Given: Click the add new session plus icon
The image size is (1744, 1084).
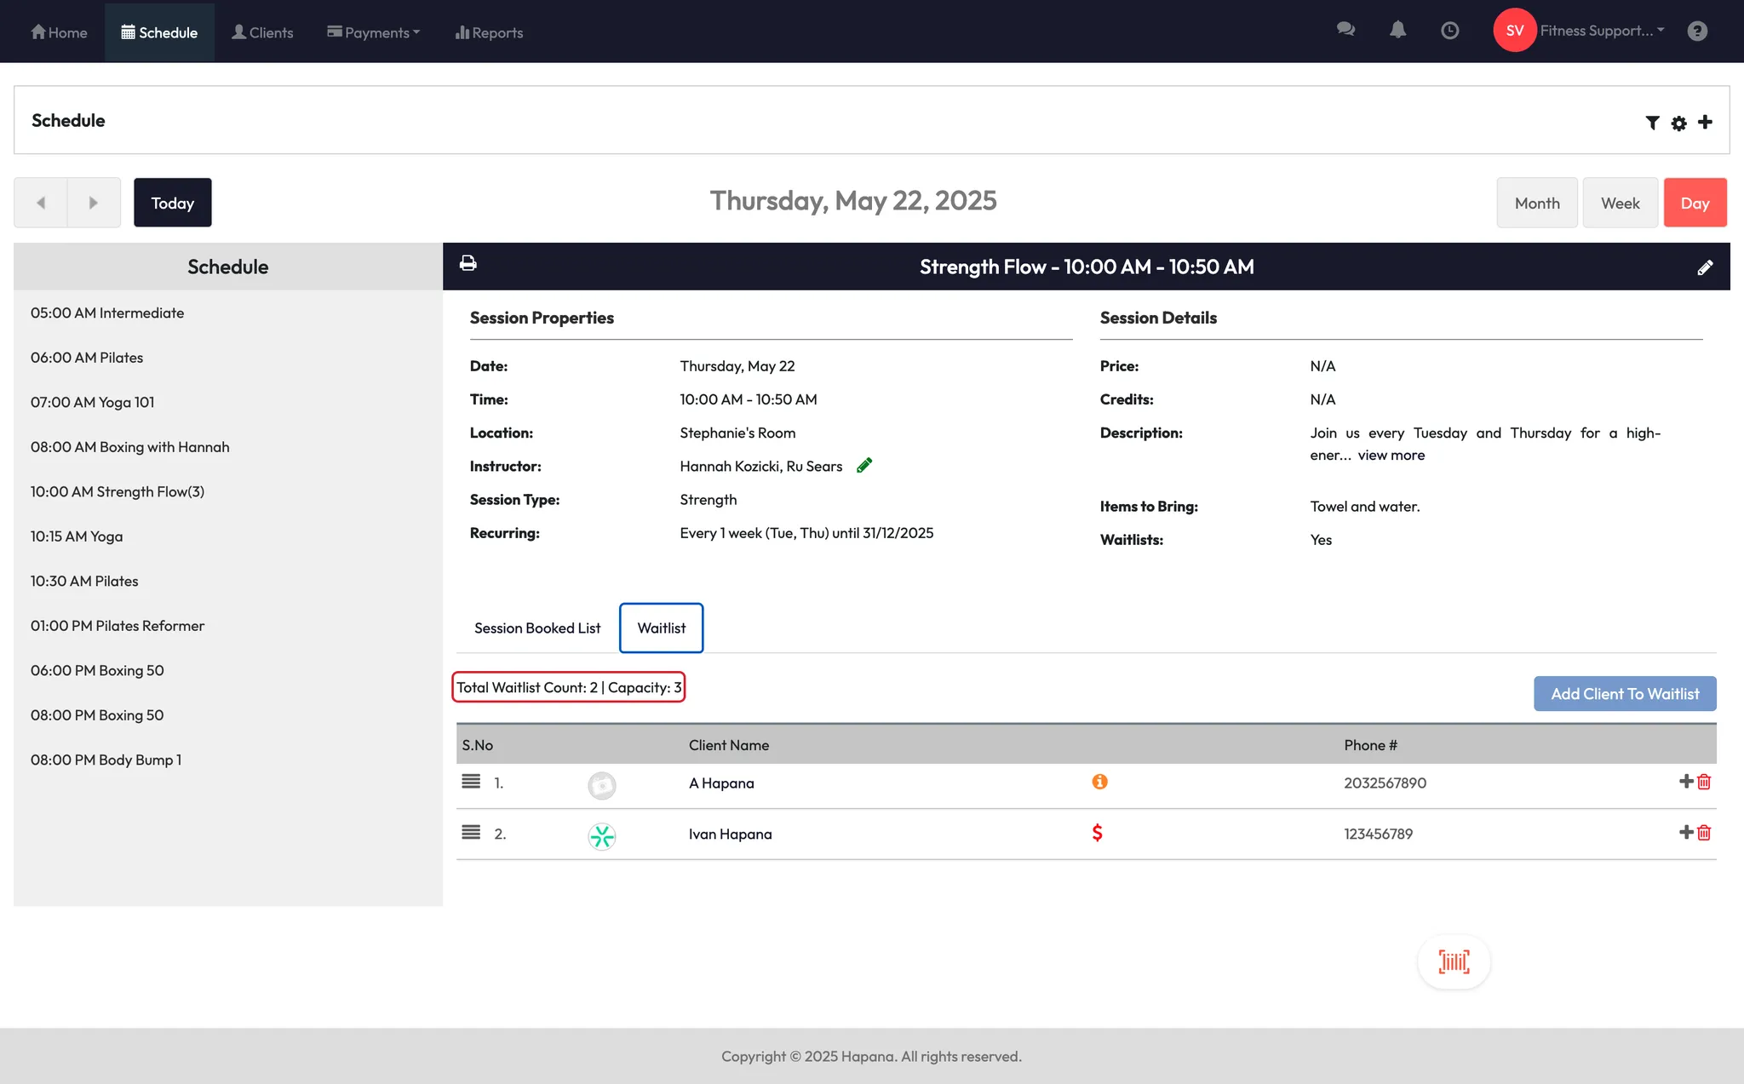Looking at the screenshot, I should point(1705,122).
